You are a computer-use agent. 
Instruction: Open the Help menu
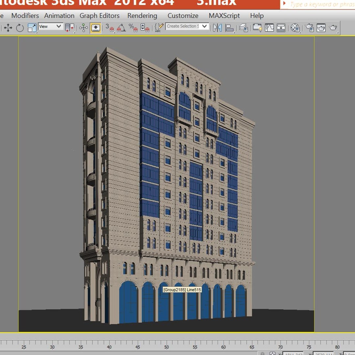[257, 16]
